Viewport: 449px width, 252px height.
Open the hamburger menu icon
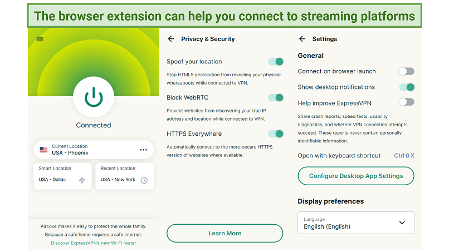click(x=40, y=39)
